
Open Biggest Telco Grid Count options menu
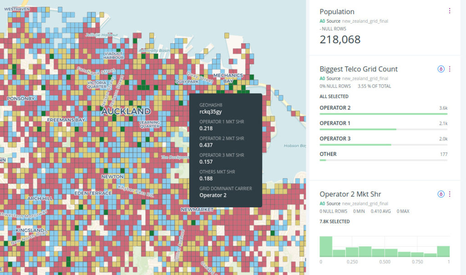(449, 69)
